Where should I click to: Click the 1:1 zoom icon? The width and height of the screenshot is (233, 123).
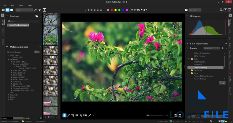(176, 115)
